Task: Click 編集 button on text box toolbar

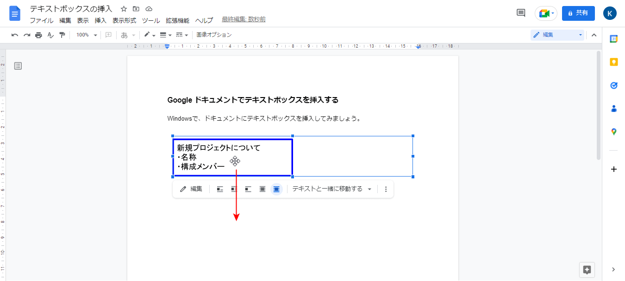Action: click(191, 189)
